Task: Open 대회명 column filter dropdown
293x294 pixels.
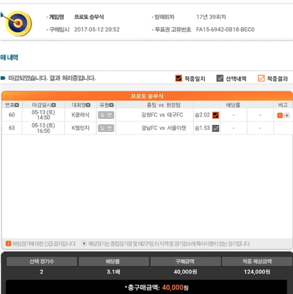Action: click(88, 105)
